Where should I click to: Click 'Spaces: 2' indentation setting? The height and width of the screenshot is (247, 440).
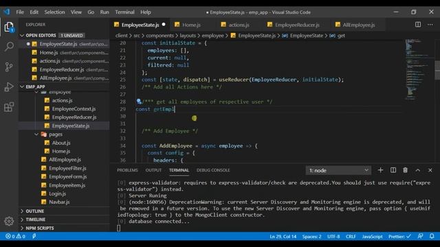click(x=311, y=236)
